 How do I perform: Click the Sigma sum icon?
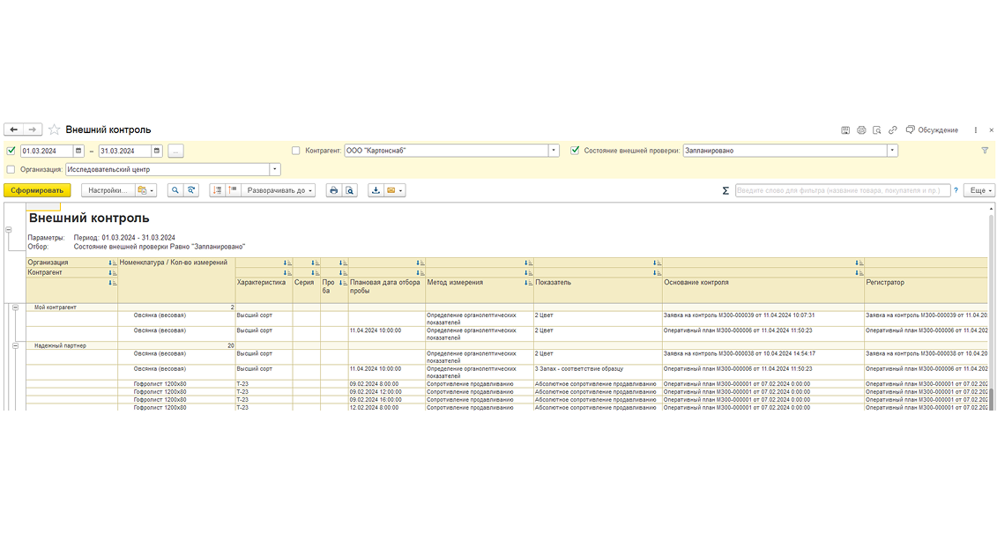coord(725,190)
